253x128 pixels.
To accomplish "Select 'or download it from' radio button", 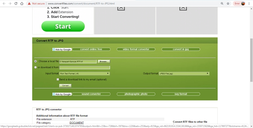I will pos(36,67).
